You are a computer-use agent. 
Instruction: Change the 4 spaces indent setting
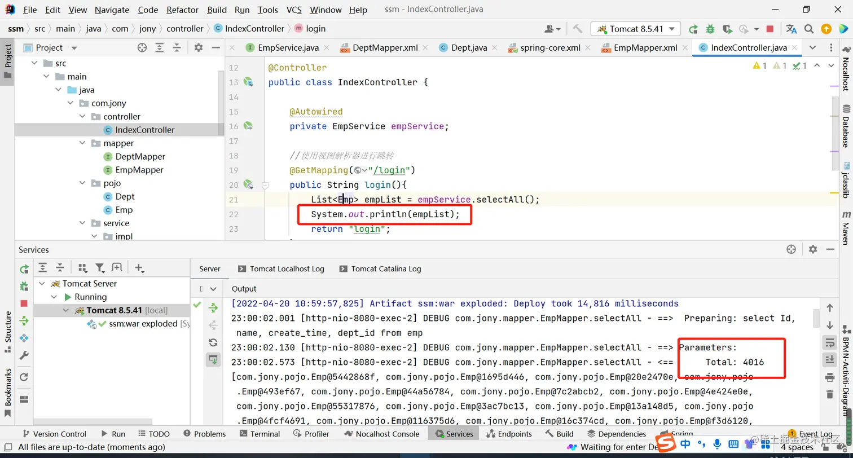[797, 447]
